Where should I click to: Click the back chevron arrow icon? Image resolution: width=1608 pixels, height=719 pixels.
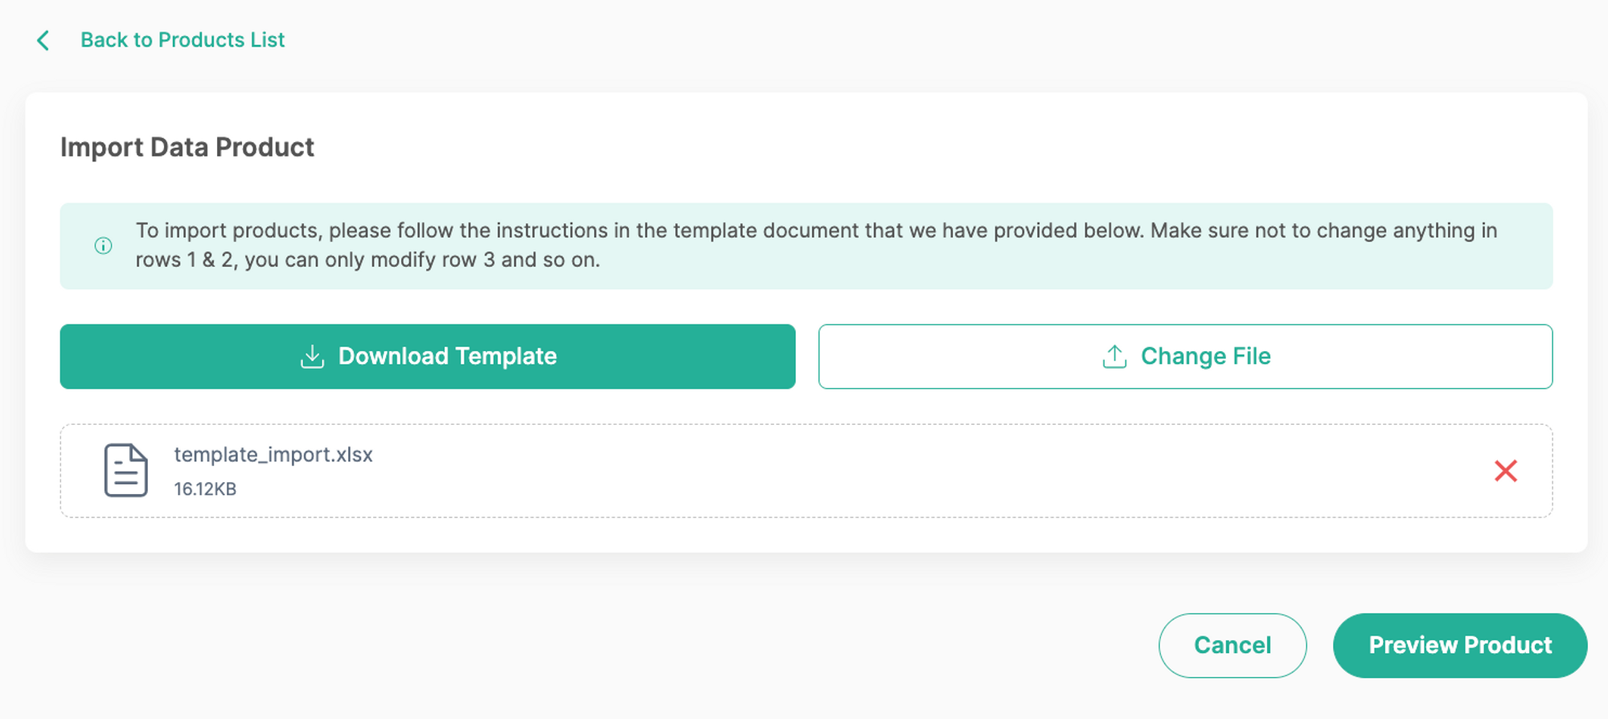coord(43,40)
